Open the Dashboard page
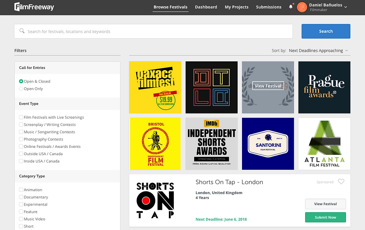Viewport: 365px width, 230px height. (x=206, y=7)
